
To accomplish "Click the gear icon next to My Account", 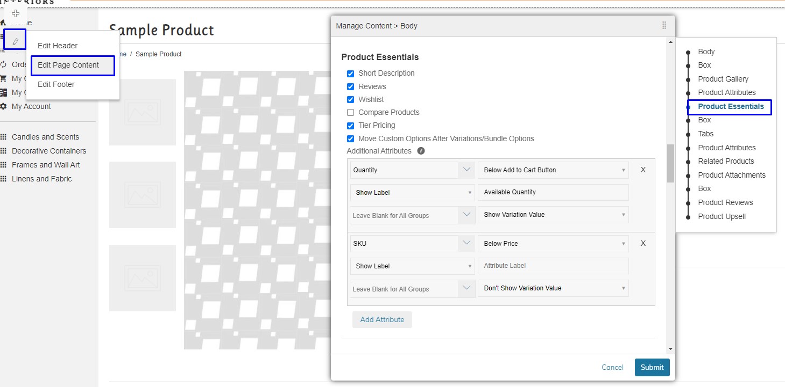I will point(3,106).
